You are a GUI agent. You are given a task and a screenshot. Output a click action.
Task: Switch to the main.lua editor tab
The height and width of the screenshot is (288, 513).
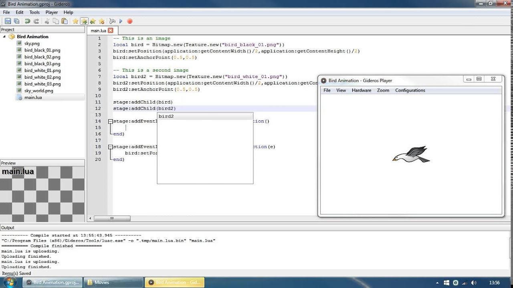98,30
